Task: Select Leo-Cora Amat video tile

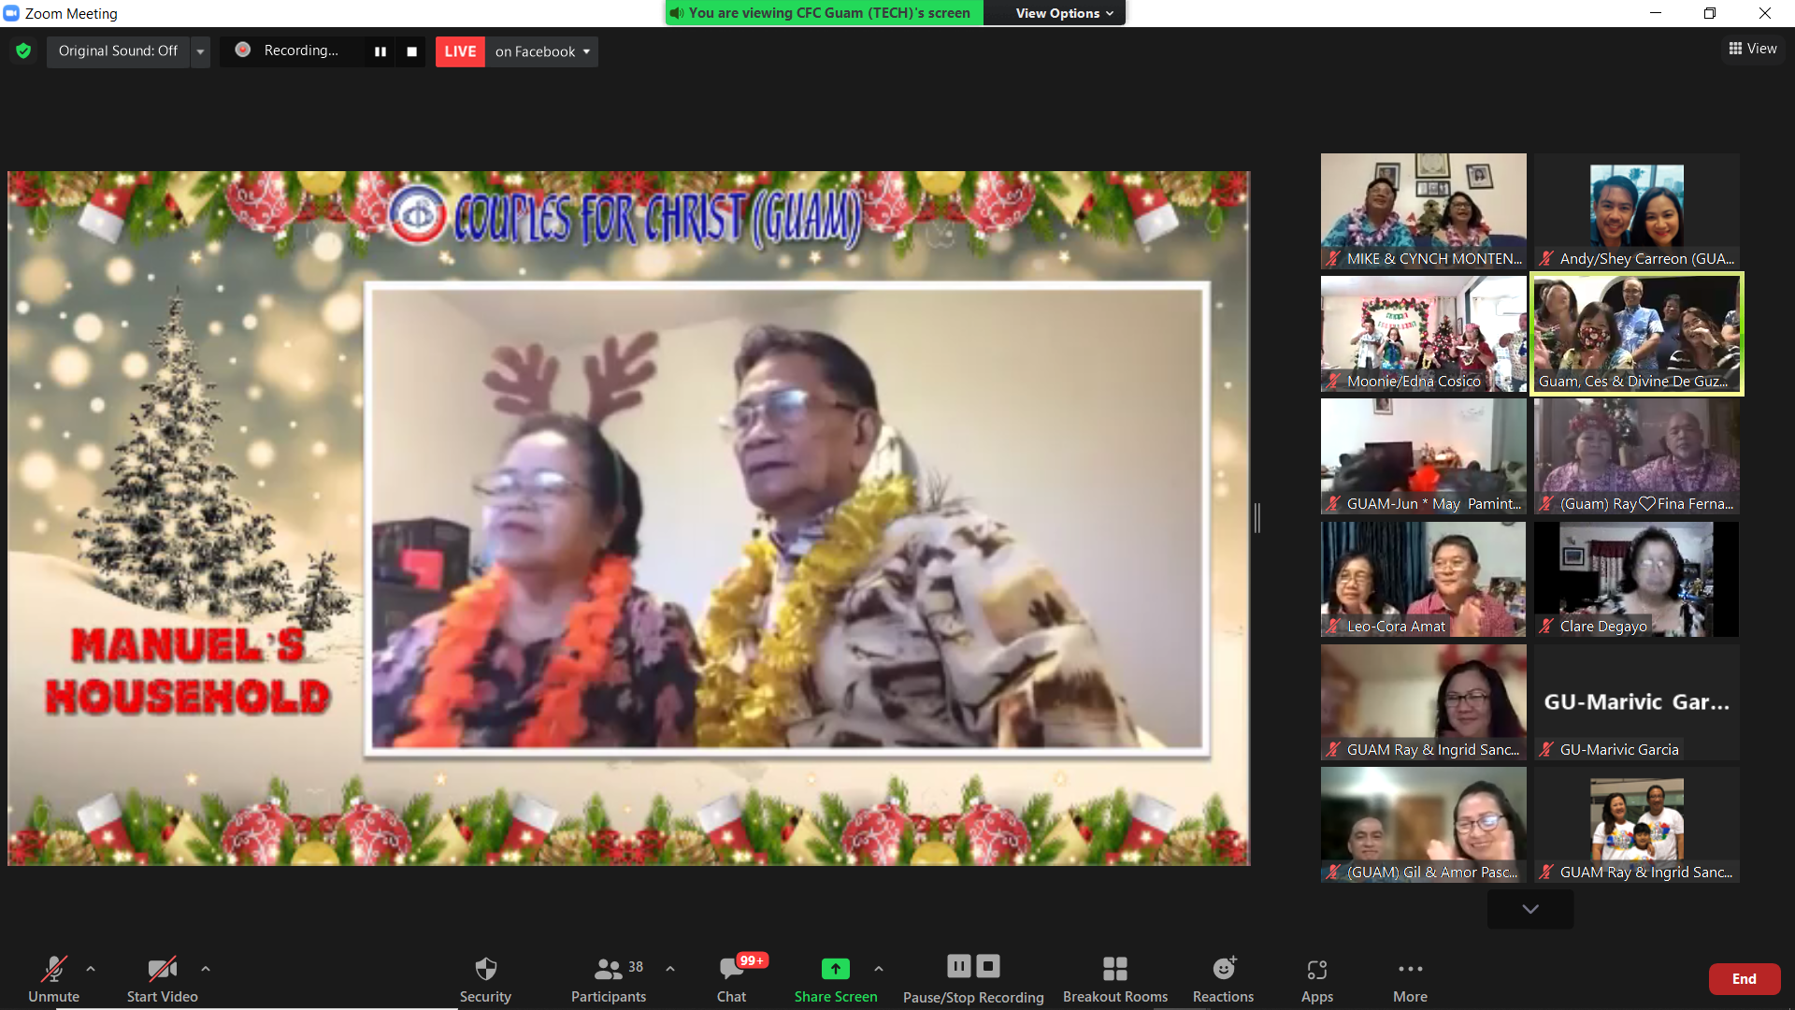Action: pos(1423,579)
